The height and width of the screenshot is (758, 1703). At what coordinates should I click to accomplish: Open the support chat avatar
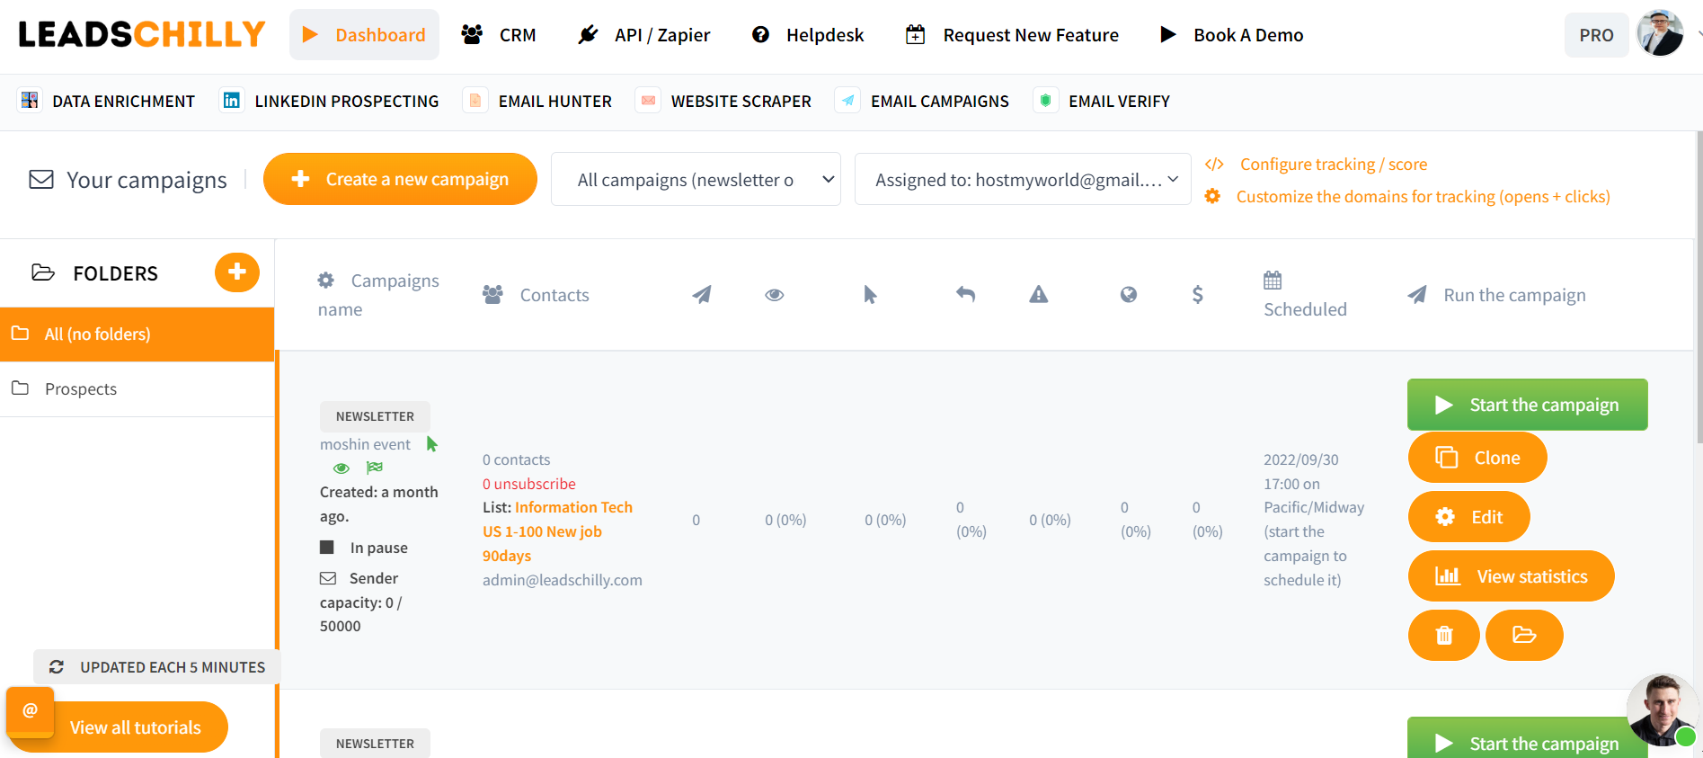click(1662, 710)
